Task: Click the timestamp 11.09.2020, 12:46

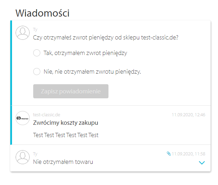Action: click(x=188, y=115)
